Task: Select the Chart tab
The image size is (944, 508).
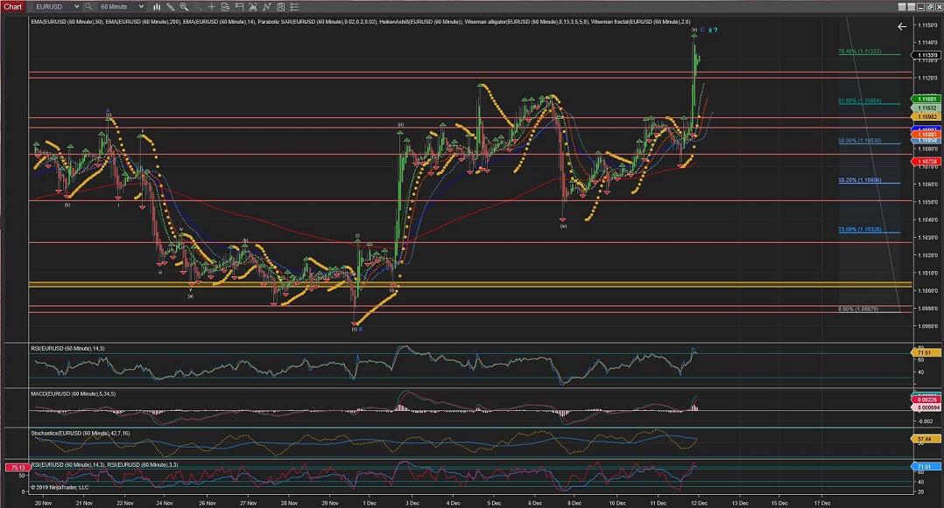Action: point(12,7)
